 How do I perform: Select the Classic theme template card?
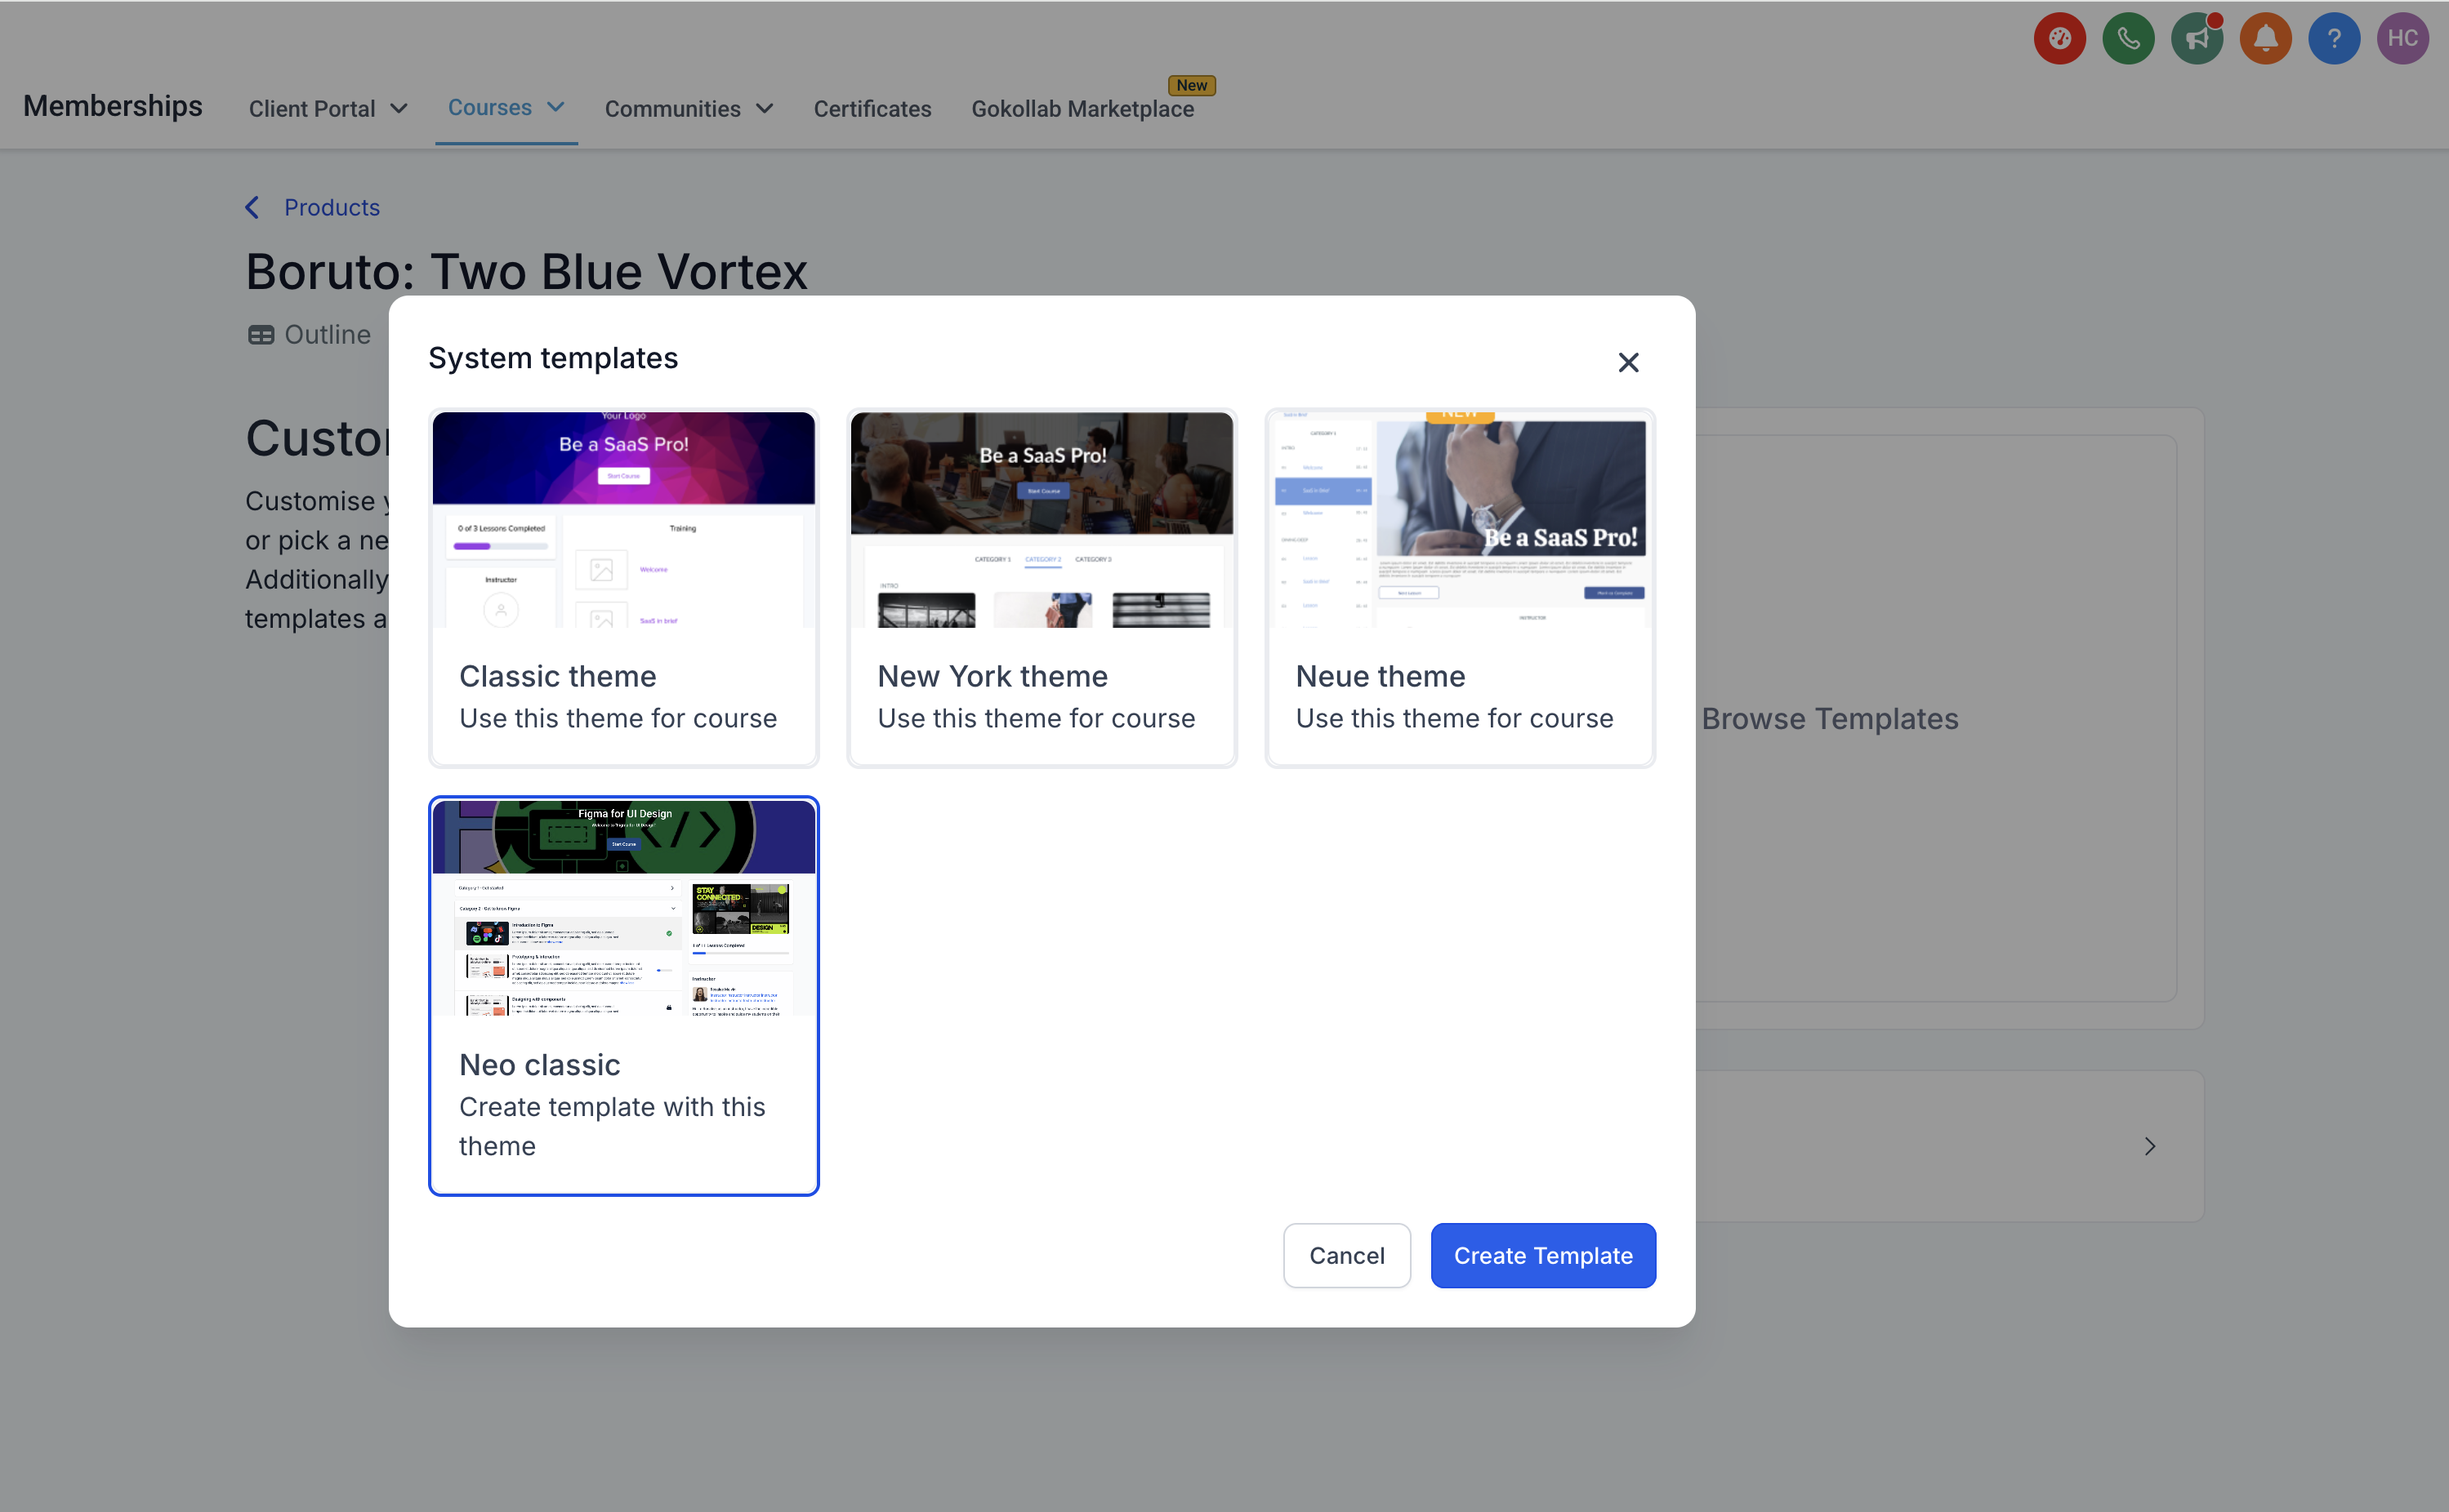(623, 588)
